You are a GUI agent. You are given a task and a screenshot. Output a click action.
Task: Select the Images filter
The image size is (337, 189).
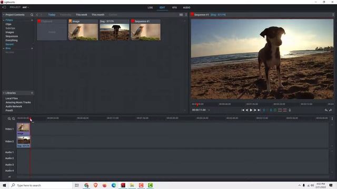point(9,33)
